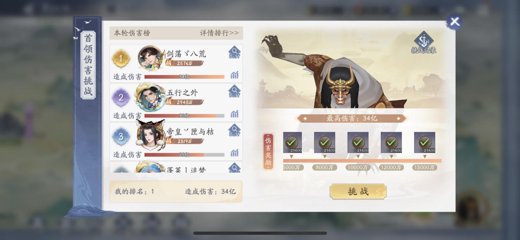The width and height of the screenshot is (520, 240).
Task: Select claimed reward box at 5000万
Action: point(292,143)
